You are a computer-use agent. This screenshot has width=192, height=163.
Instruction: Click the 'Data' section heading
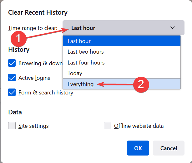click(15, 112)
